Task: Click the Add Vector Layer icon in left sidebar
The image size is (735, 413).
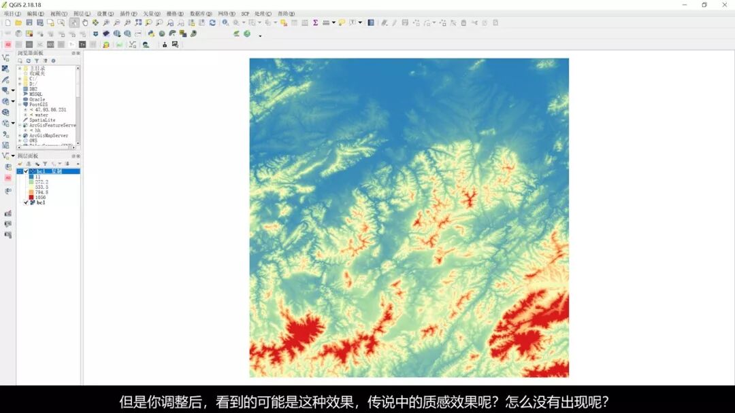Action: [5, 58]
